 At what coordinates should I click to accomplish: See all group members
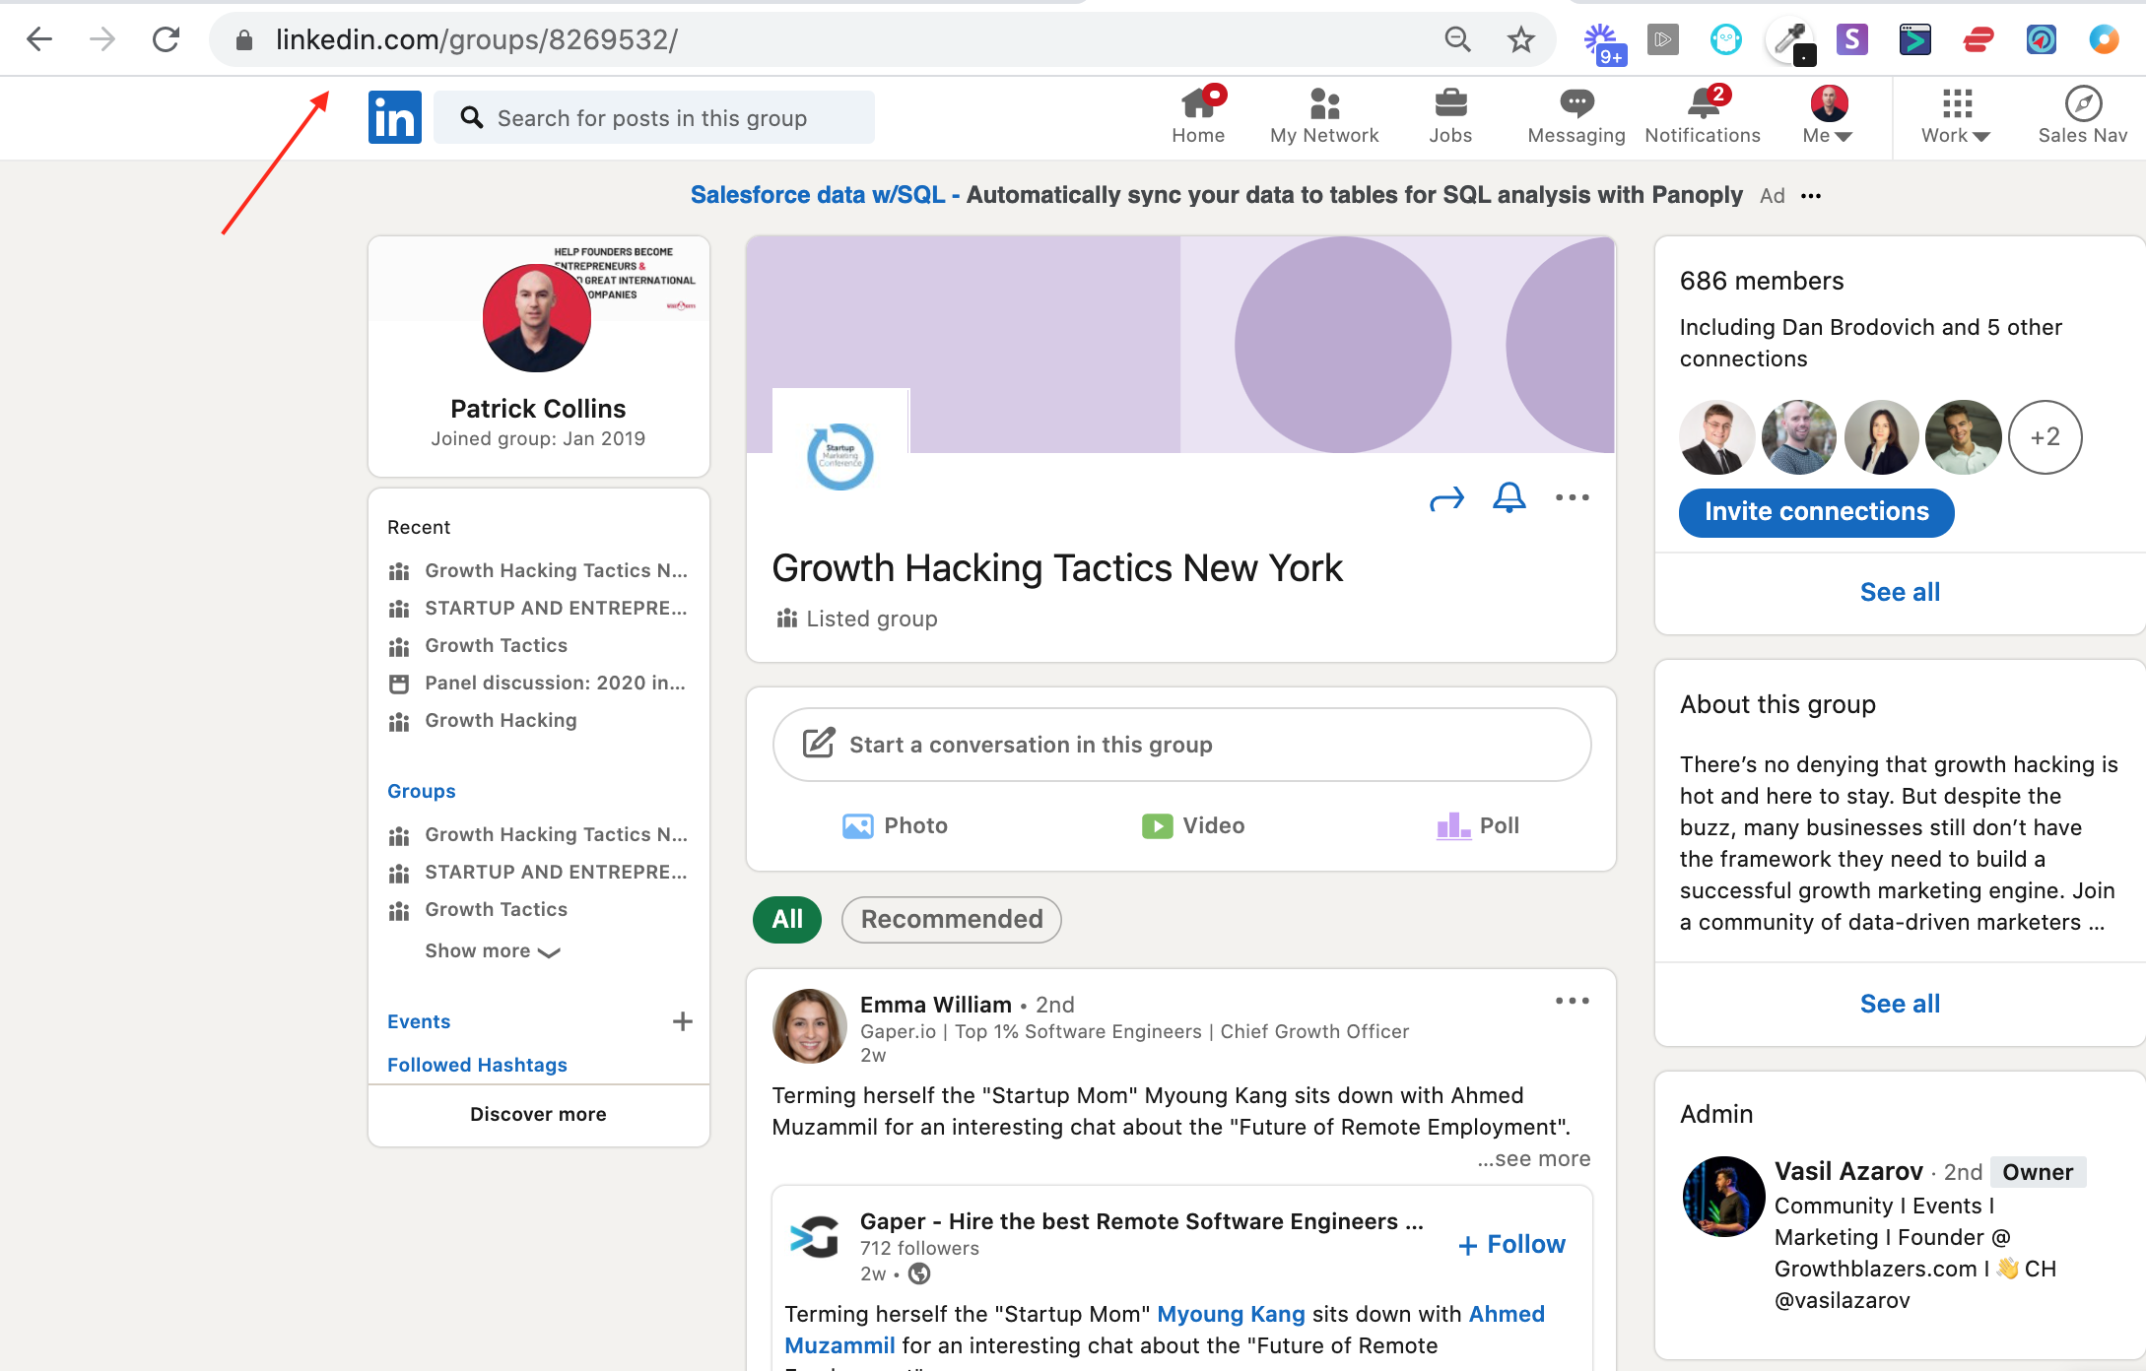(1900, 592)
